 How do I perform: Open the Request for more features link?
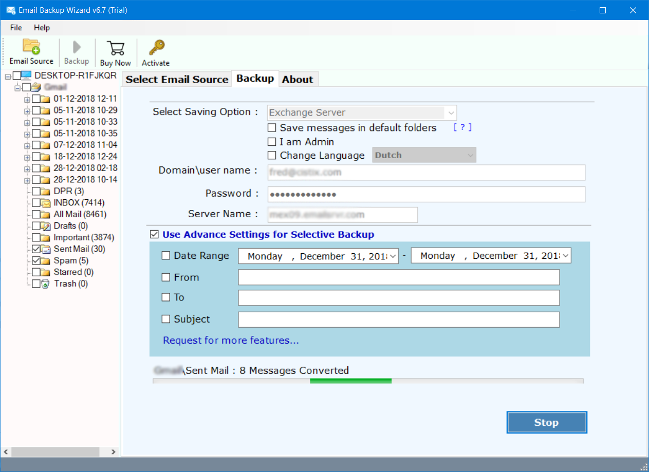231,341
